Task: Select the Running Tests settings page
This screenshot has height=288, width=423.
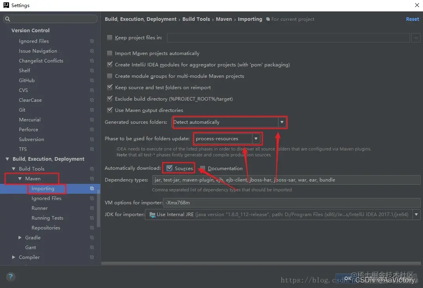Action: (x=48, y=218)
